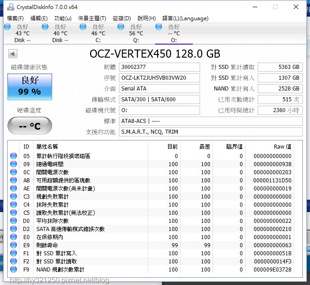Click status circle of attribute D2 row
The image size is (310, 285).
click(x=14, y=229)
